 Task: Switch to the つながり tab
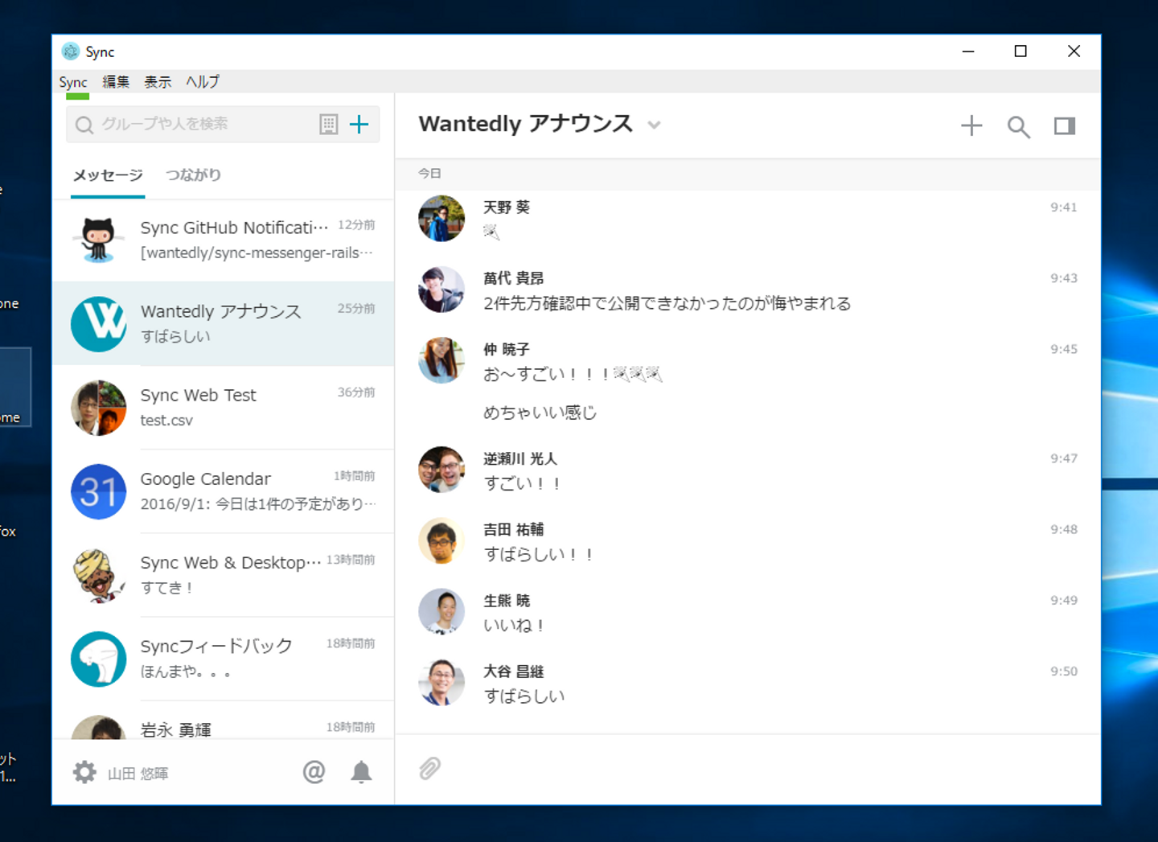pyautogui.click(x=193, y=175)
